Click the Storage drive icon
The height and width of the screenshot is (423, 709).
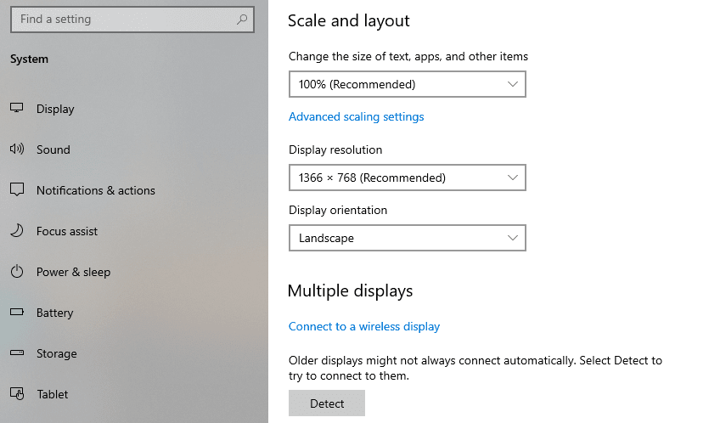click(16, 353)
